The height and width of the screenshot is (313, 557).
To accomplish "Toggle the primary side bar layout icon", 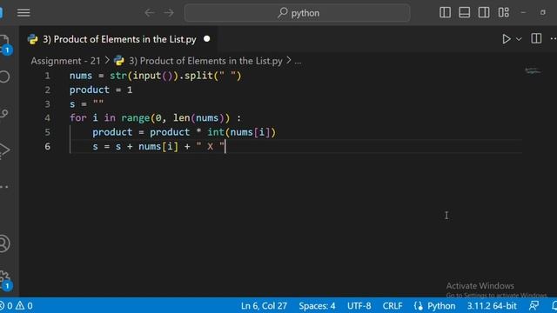I will [445, 12].
